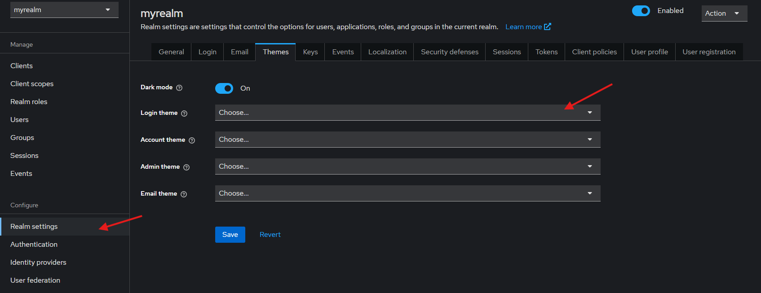The height and width of the screenshot is (293, 761).
Task: Navigate to Users in sidebar
Action: tap(65, 120)
